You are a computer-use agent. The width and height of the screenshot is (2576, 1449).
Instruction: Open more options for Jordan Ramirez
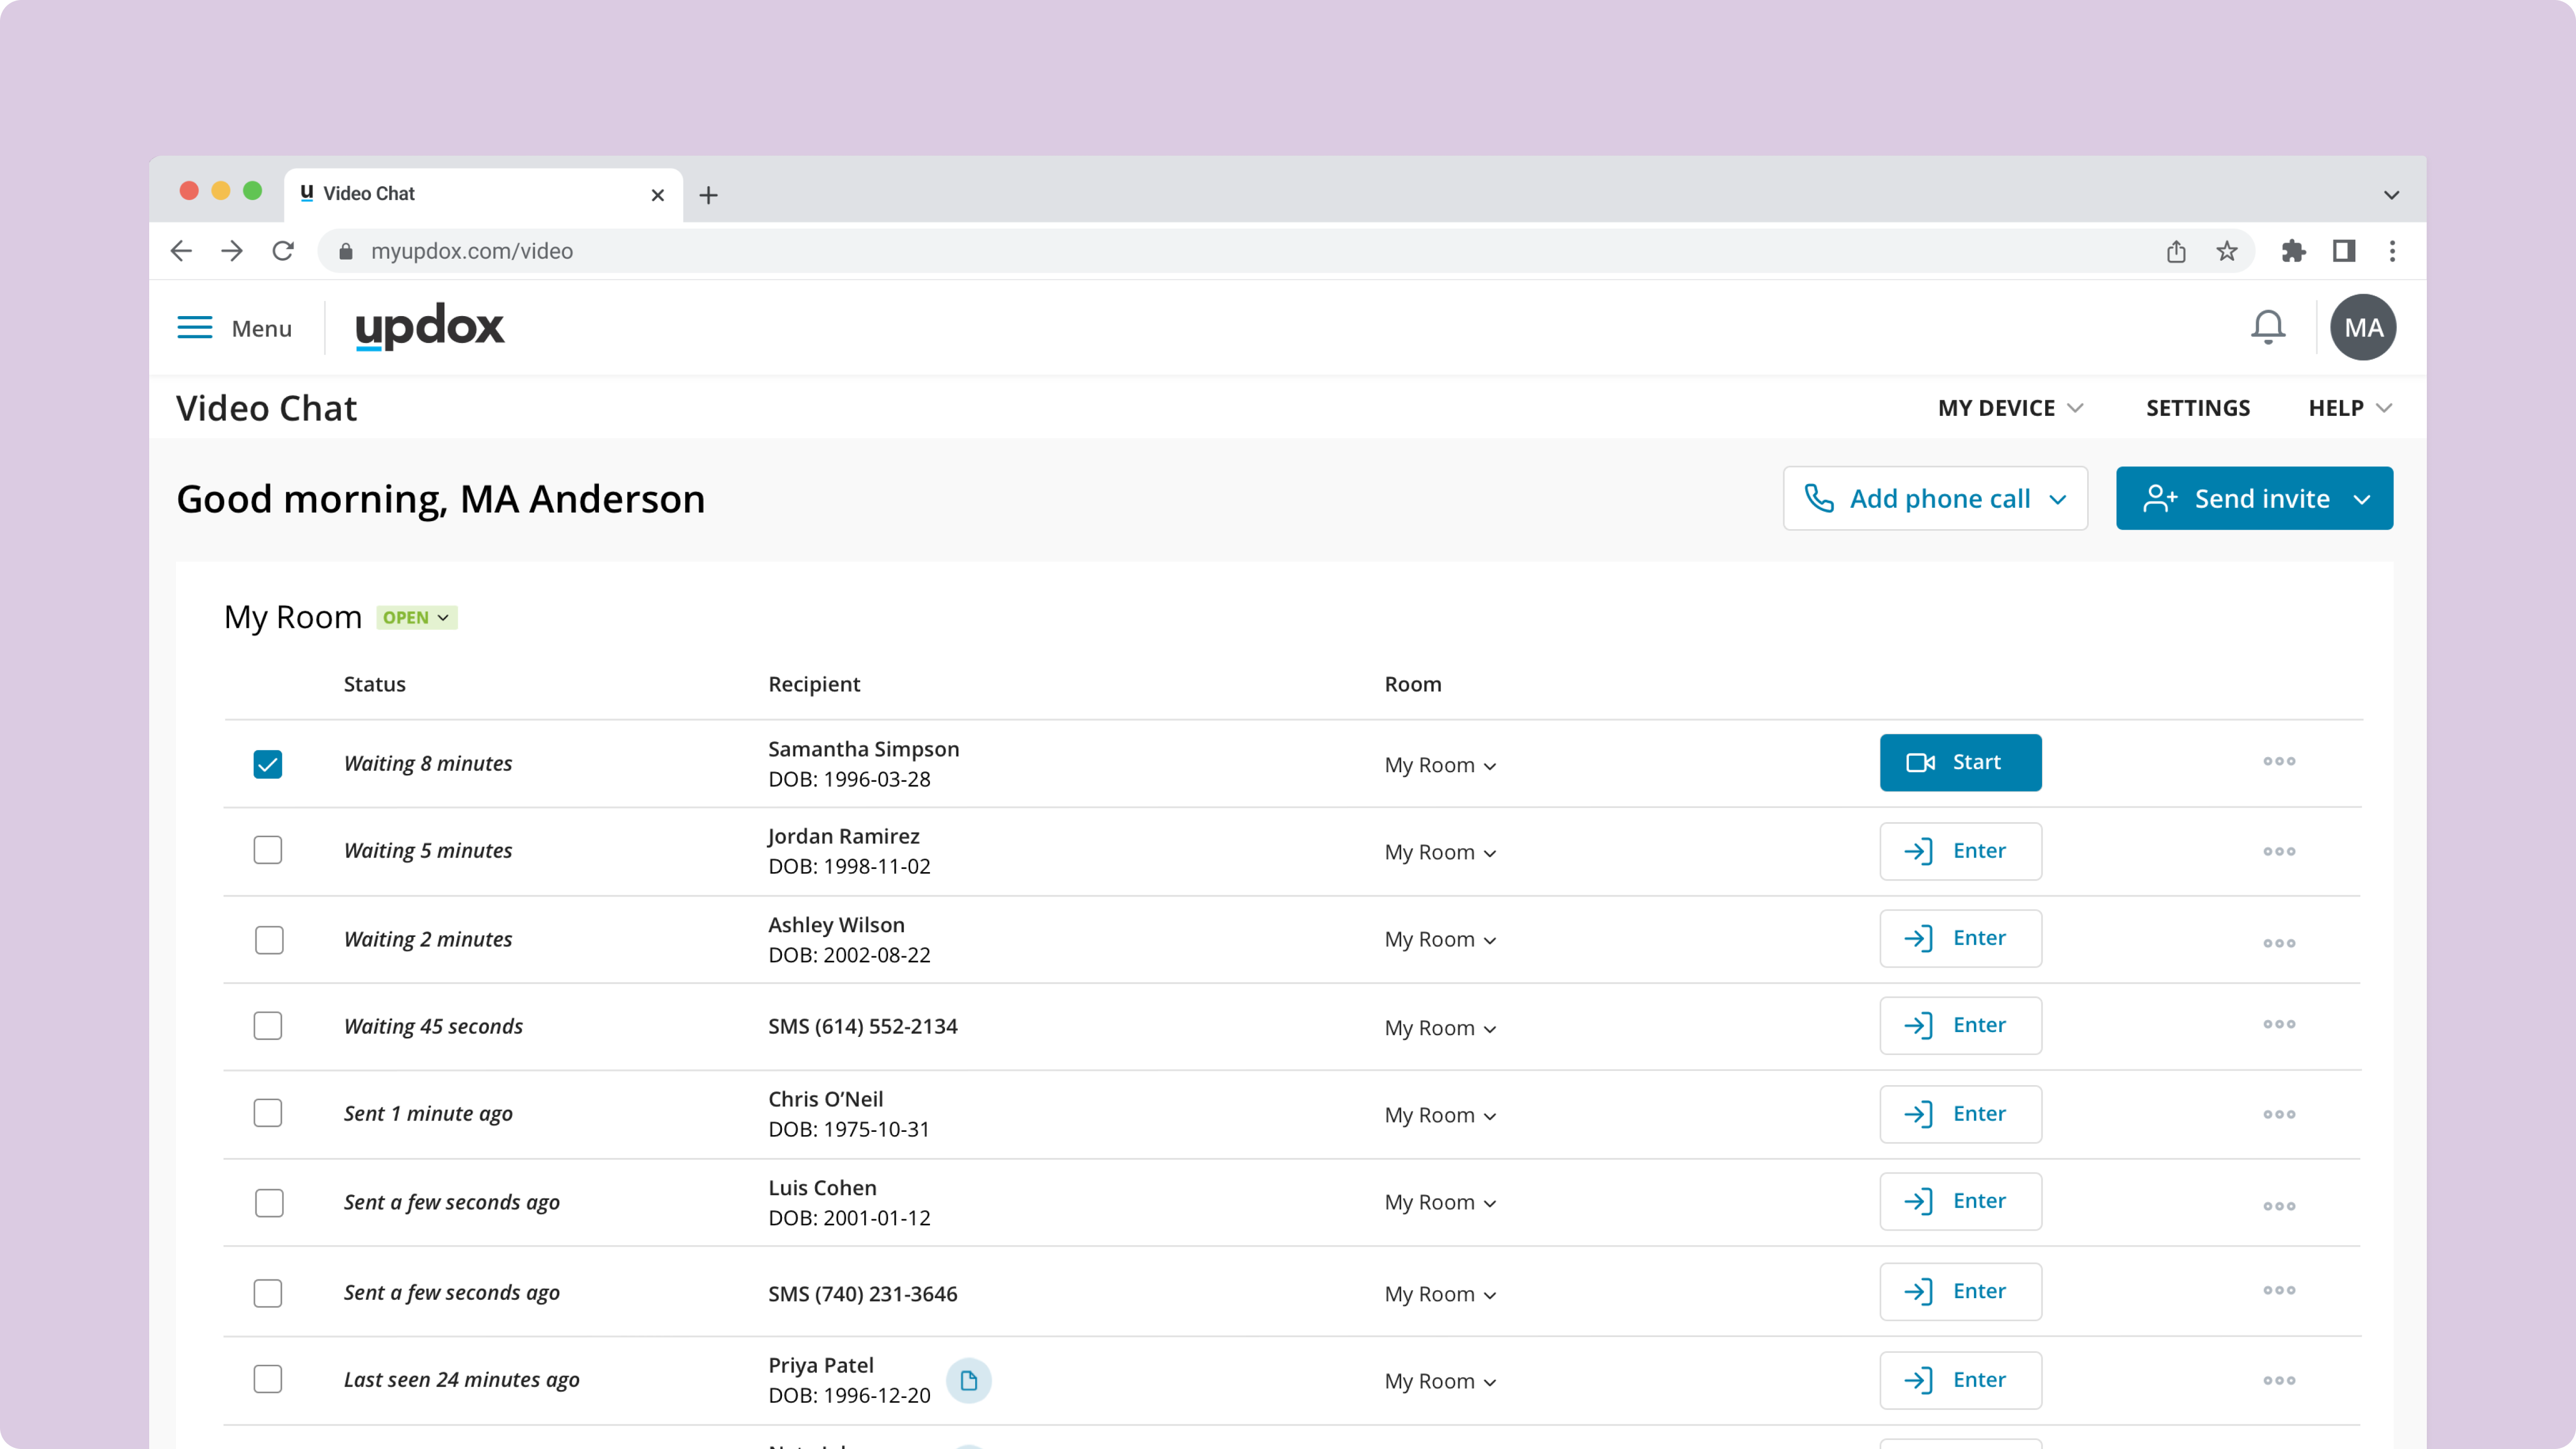pos(2279,851)
